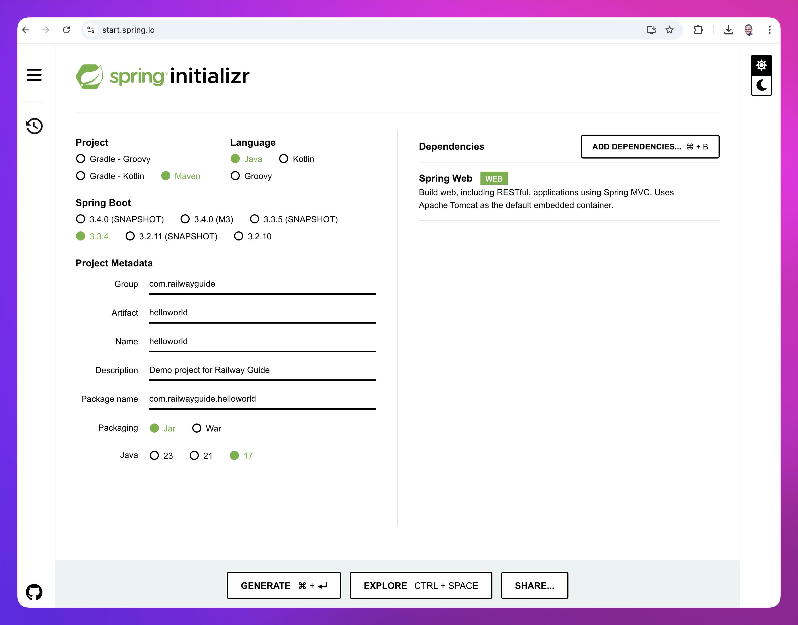Choose Groovy language

pyautogui.click(x=251, y=176)
